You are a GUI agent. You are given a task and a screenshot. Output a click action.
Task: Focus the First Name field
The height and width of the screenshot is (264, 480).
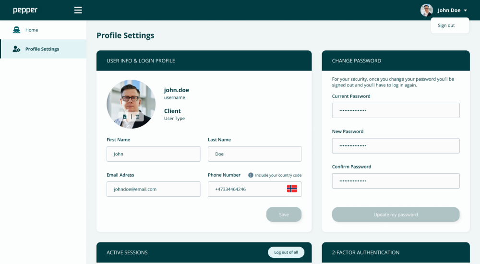point(154,154)
